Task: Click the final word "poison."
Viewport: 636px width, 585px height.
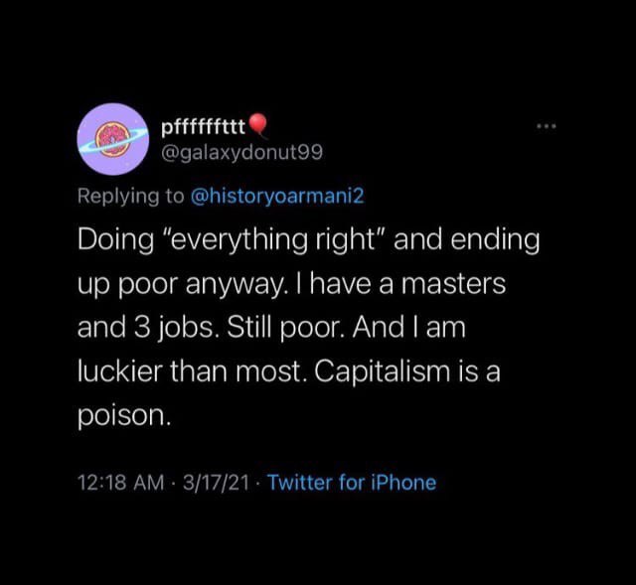Action: coord(126,416)
